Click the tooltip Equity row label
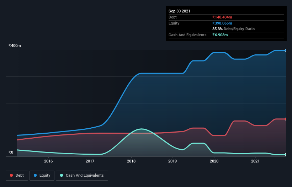Viewport: 292px width, 187px height. coord(174,23)
